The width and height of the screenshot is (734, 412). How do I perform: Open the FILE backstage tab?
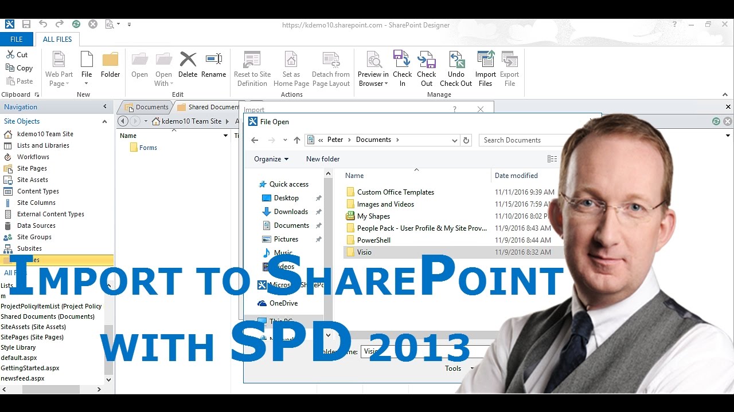tap(17, 39)
